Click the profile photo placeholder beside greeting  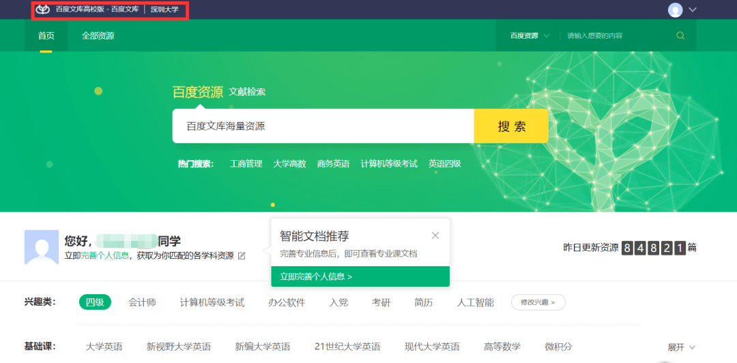(42, 247)
